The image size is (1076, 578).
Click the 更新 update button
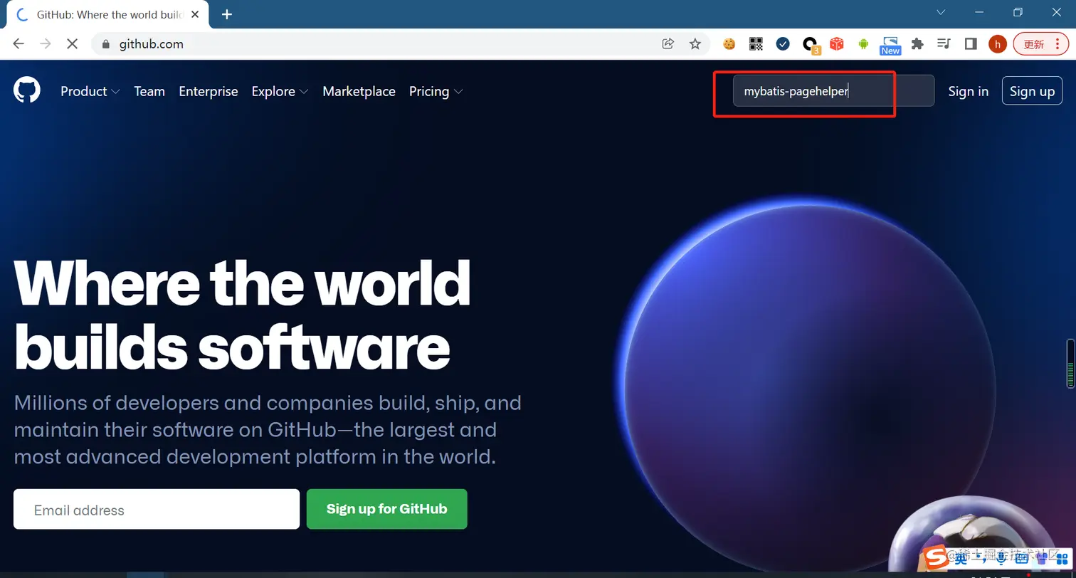pos(1041,44)
